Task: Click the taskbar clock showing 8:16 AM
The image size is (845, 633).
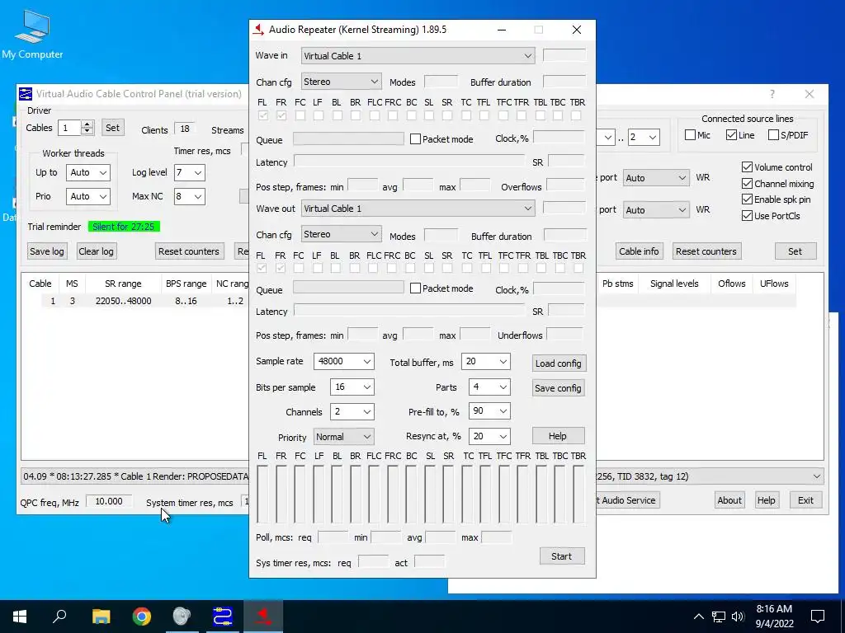Action: click(x=774, y=617)
